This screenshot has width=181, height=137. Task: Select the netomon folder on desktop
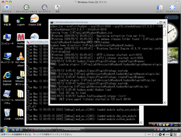(20, 95)
